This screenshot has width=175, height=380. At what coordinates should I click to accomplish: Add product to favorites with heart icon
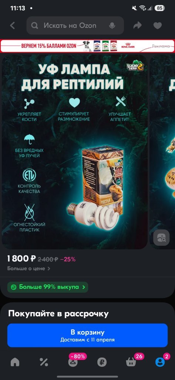157,26
